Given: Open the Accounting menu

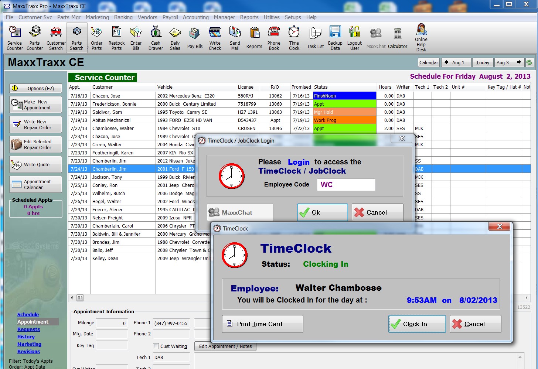Looking at the screenshot, I should pyautogui.click(x=196, y=17).
